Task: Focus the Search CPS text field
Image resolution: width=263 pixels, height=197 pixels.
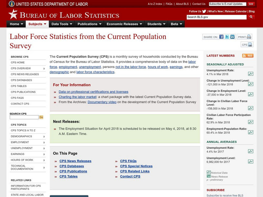Action: [x=24, y=117]
